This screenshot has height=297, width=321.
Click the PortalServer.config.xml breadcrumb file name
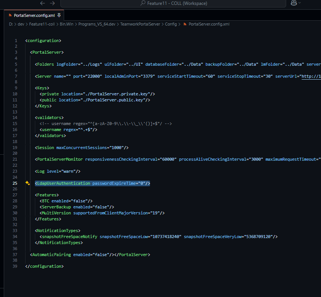pyautogui.click(x=209, y=24)
